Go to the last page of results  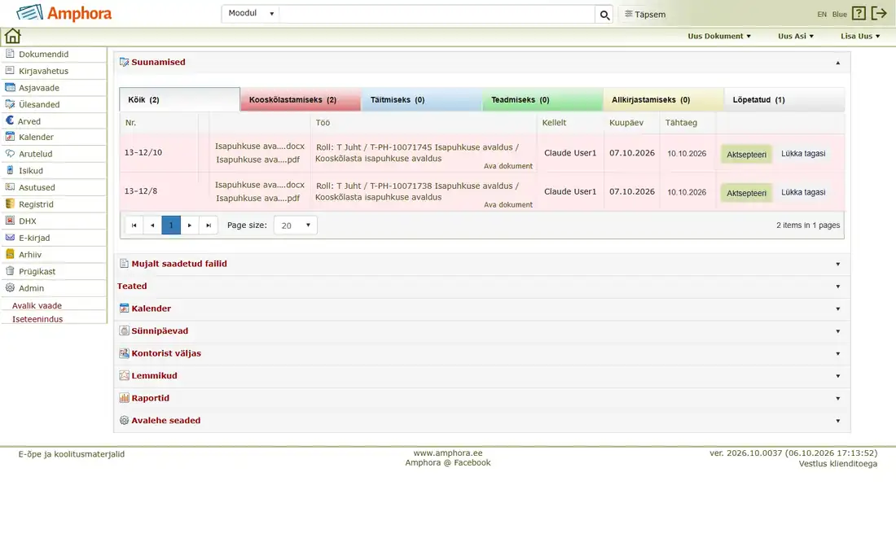click(x=209, y=225)
